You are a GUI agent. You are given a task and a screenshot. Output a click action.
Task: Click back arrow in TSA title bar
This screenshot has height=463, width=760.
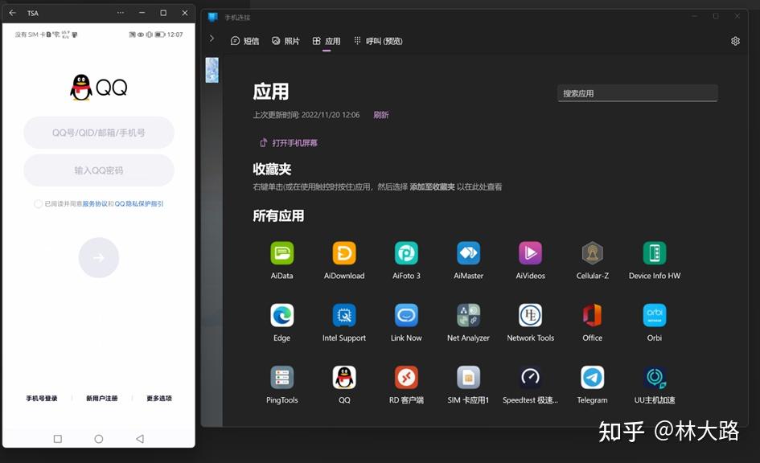[13, 13]
